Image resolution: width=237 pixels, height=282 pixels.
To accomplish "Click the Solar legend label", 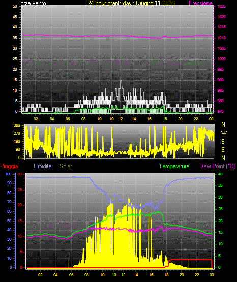I will 66,166.
